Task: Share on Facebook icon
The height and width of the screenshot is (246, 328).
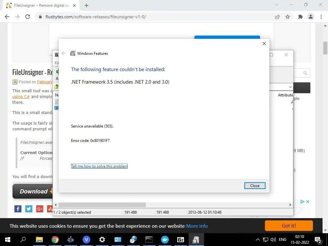Action: (18, 209)
